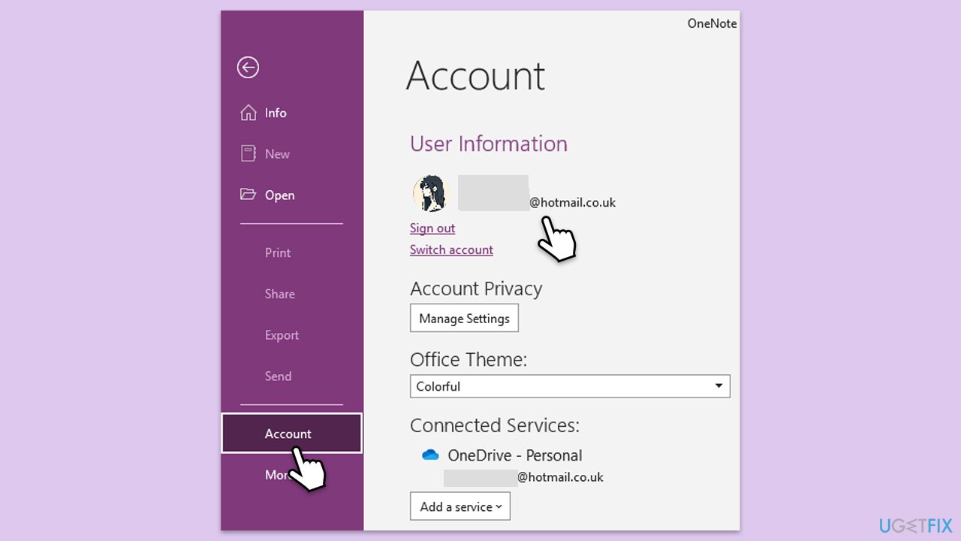Image resolution: width=961 pixels, height=541 pixels.
Task: Open the Add a service dropdown
Action: point(459,506)
